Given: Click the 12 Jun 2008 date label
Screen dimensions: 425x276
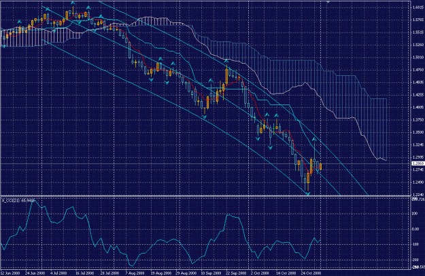Looking at the screenshot, I should [10, 273].
